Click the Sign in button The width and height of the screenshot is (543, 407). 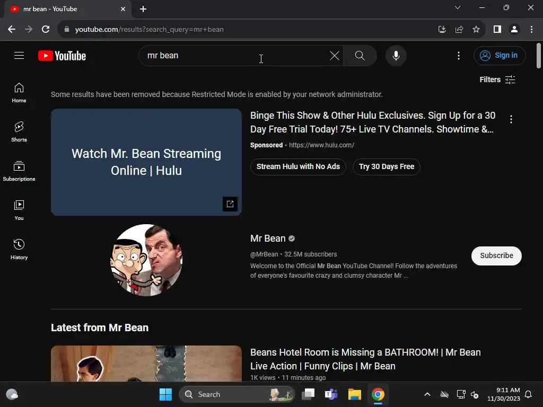500,55
